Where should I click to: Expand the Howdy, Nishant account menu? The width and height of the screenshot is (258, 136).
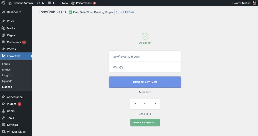(x=242, y=3)
